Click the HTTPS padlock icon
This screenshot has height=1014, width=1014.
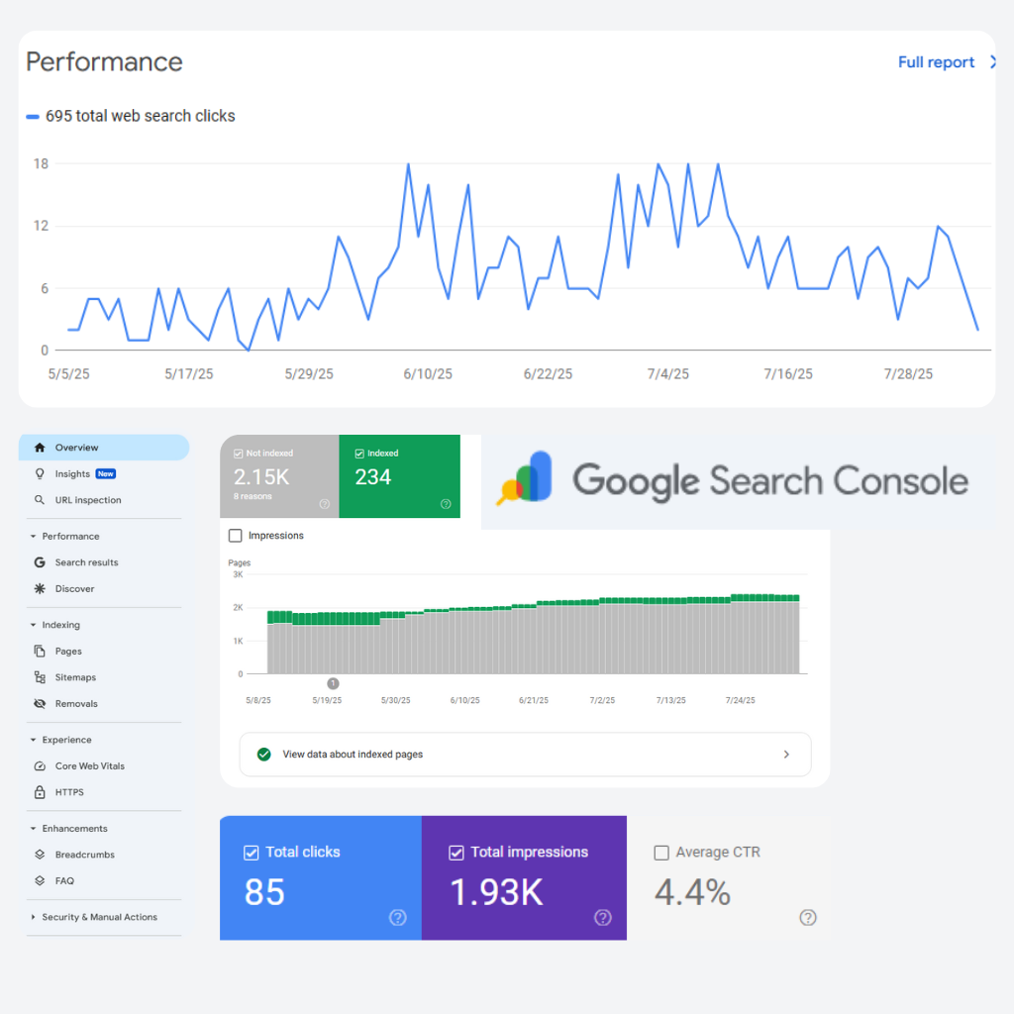click(x=40, y=792)
